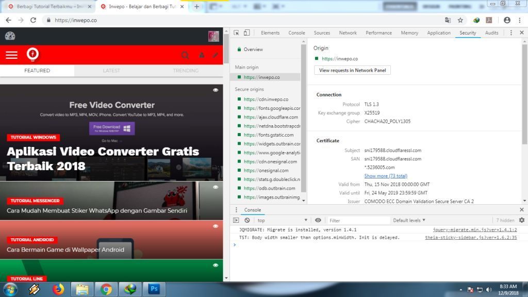Toggle the eye icon on Video Converter article
The image size is (528, 297).
coord(216,90)
